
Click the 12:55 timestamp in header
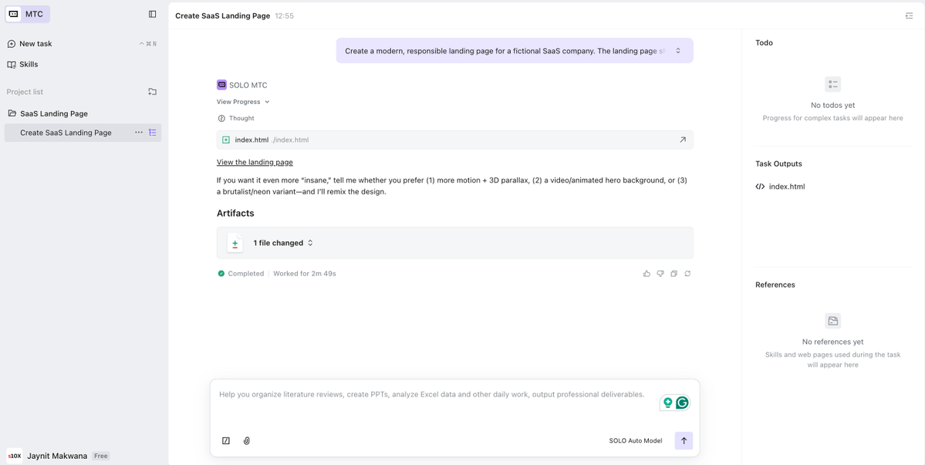(x=285, y=16)
